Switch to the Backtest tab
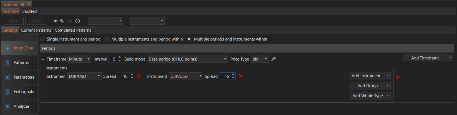Screen dimensions: 457x115 (x=30, y=11)
